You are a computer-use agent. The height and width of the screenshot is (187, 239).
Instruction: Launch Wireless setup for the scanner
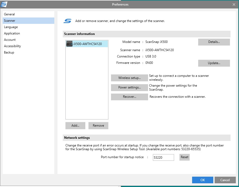tap(129, 78)
